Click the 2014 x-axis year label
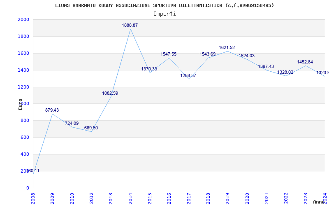The height and width of the screenshot is (206, 329). pyautogui.click(x=130, y=199)
